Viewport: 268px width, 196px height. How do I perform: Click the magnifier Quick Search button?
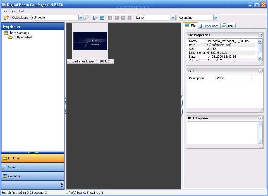[87, 17]
